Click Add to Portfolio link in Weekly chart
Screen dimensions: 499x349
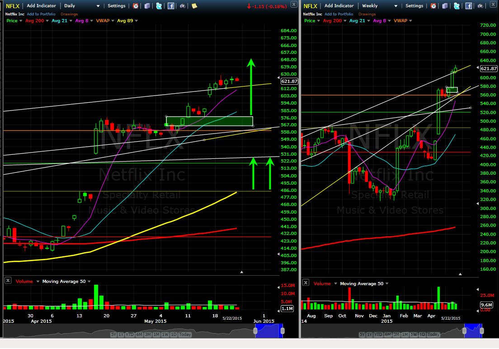[339, 14]
